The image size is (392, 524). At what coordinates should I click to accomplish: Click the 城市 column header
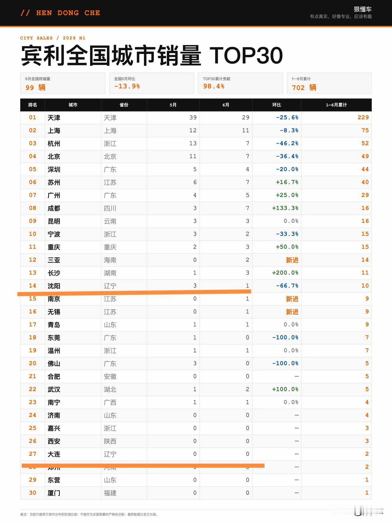tap(73, 105)
